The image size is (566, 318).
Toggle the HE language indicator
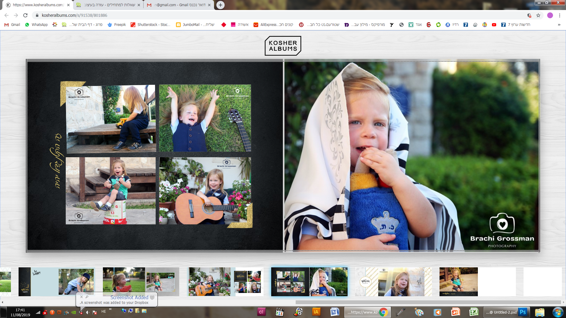pos(103,312)
